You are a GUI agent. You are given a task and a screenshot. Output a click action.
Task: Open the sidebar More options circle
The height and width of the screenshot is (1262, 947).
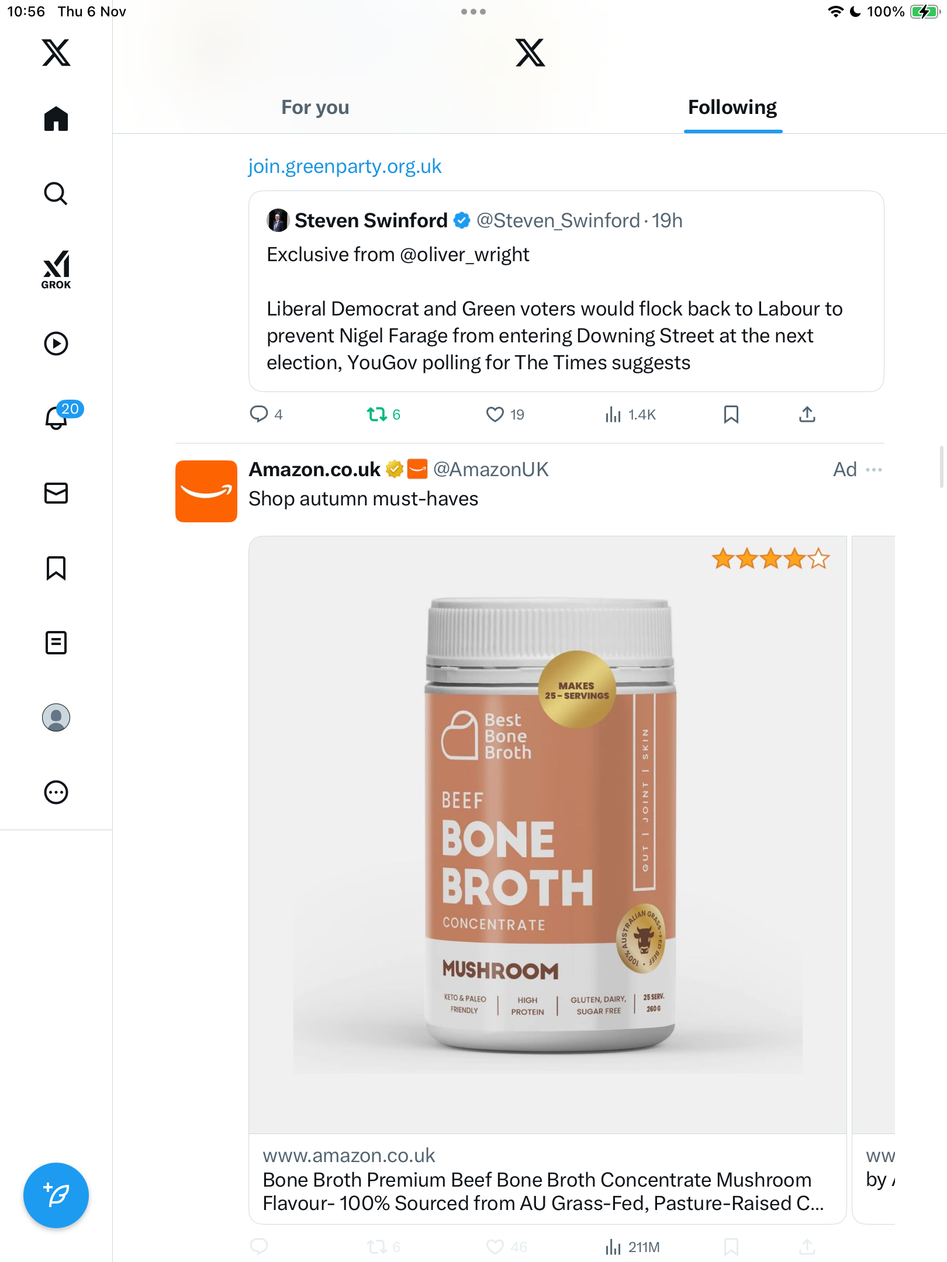click(56, 792)
